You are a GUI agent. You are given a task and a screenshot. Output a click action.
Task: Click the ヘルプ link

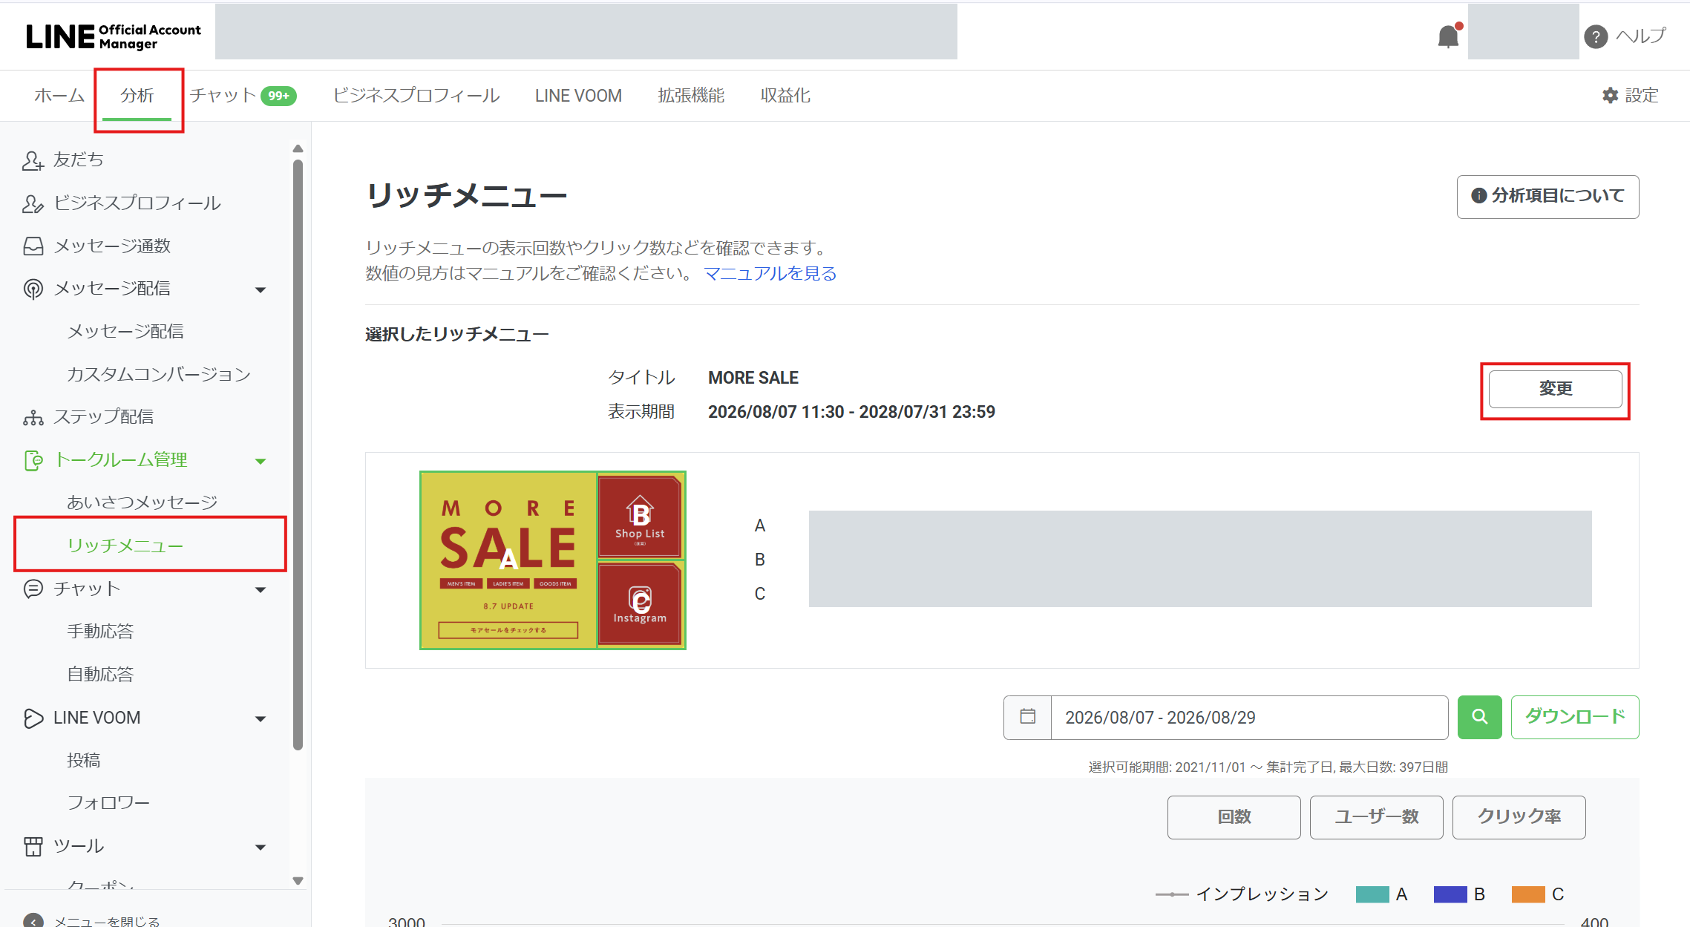pyautogui.click(x=1640, y=36)
